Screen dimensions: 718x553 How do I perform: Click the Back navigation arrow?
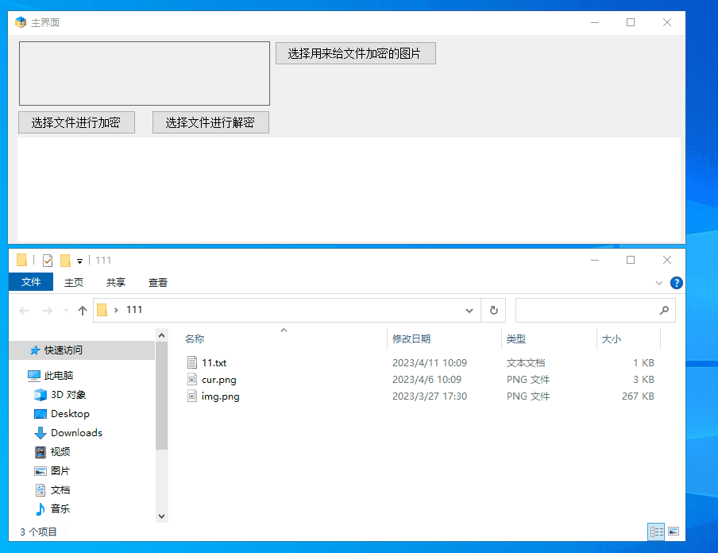pyautogui.click(x=24, y=311)
